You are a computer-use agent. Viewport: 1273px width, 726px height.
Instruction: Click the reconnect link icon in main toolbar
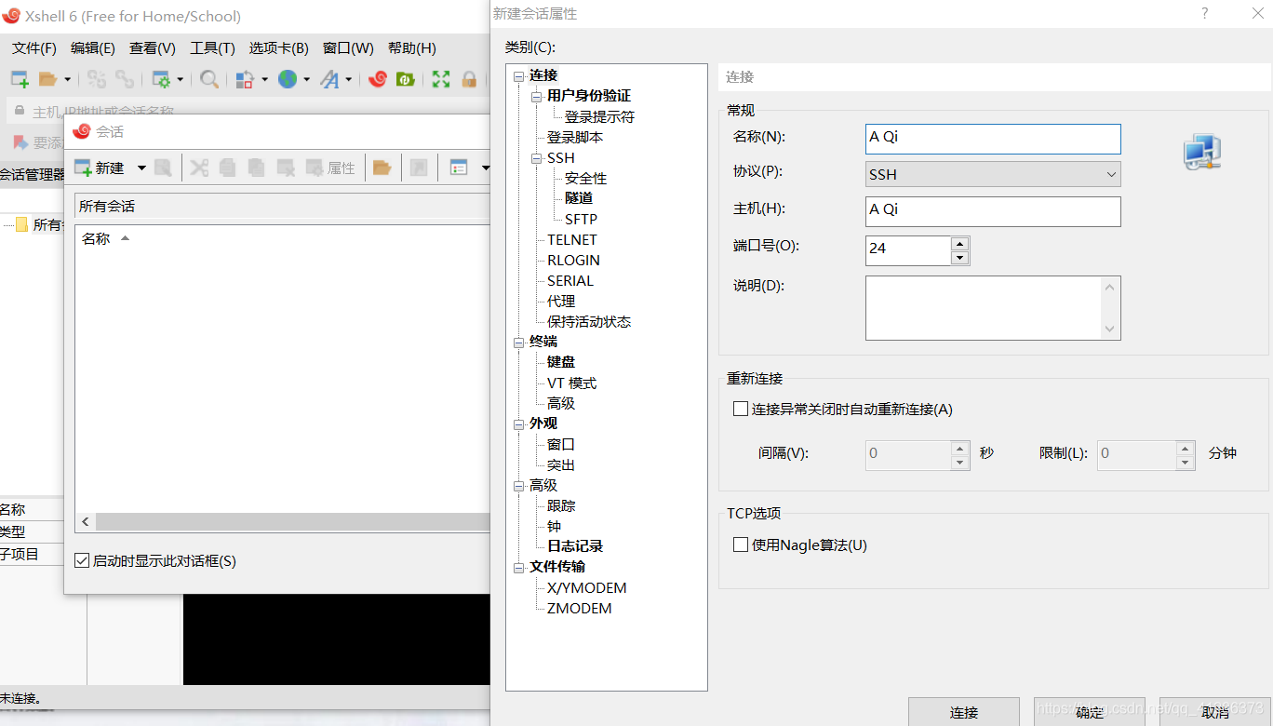click(x=125, y=79)
